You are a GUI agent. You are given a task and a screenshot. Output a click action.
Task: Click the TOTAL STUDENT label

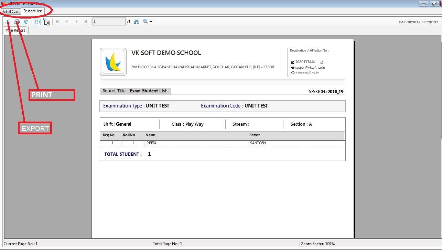tap(123, 155)
